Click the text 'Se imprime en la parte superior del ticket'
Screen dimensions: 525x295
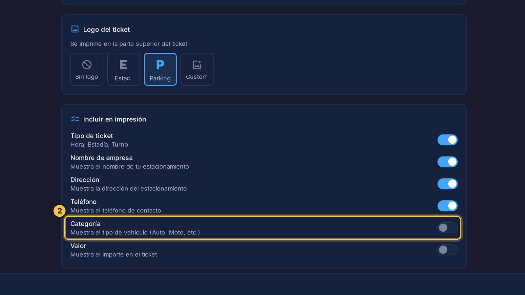coord(129,44)
